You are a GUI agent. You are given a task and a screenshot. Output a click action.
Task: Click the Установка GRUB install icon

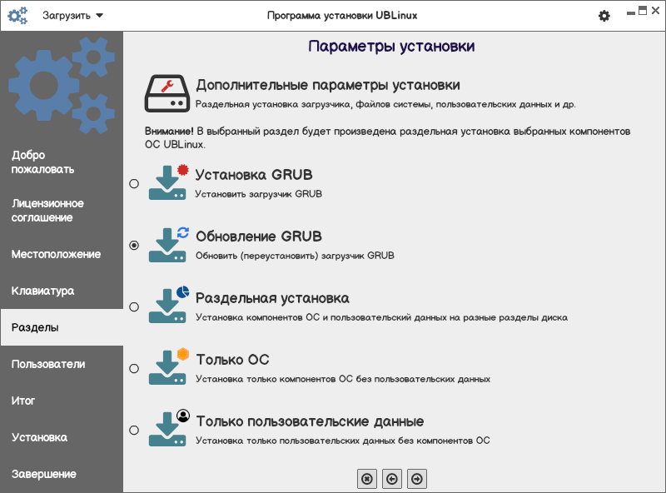coord(168,182)
